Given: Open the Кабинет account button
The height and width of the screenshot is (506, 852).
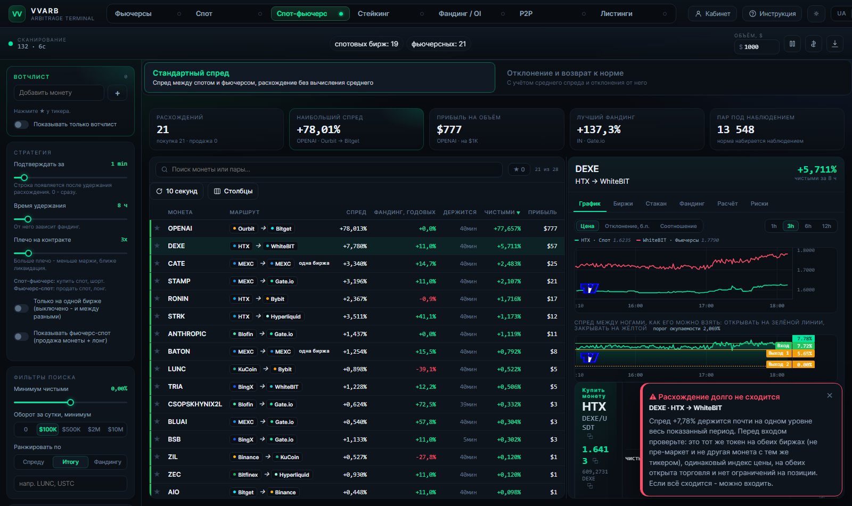Looking at the screenshot, I should click(x=712, y=14).
